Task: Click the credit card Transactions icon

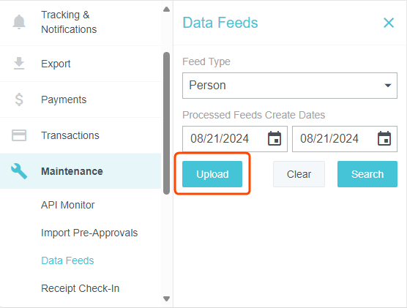Action: coord(19,135)
